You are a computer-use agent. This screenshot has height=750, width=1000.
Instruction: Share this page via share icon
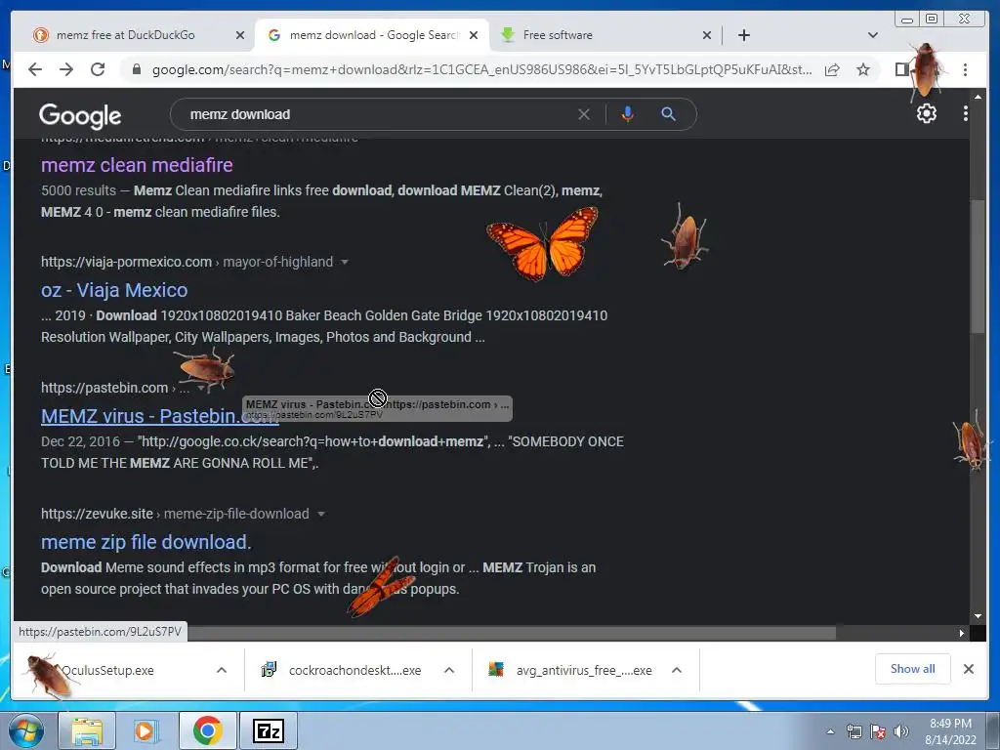[x=832, y=69]
